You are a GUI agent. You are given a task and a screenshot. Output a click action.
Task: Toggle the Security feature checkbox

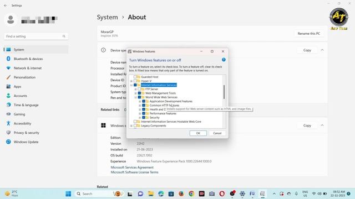click(x=144, y=118)
